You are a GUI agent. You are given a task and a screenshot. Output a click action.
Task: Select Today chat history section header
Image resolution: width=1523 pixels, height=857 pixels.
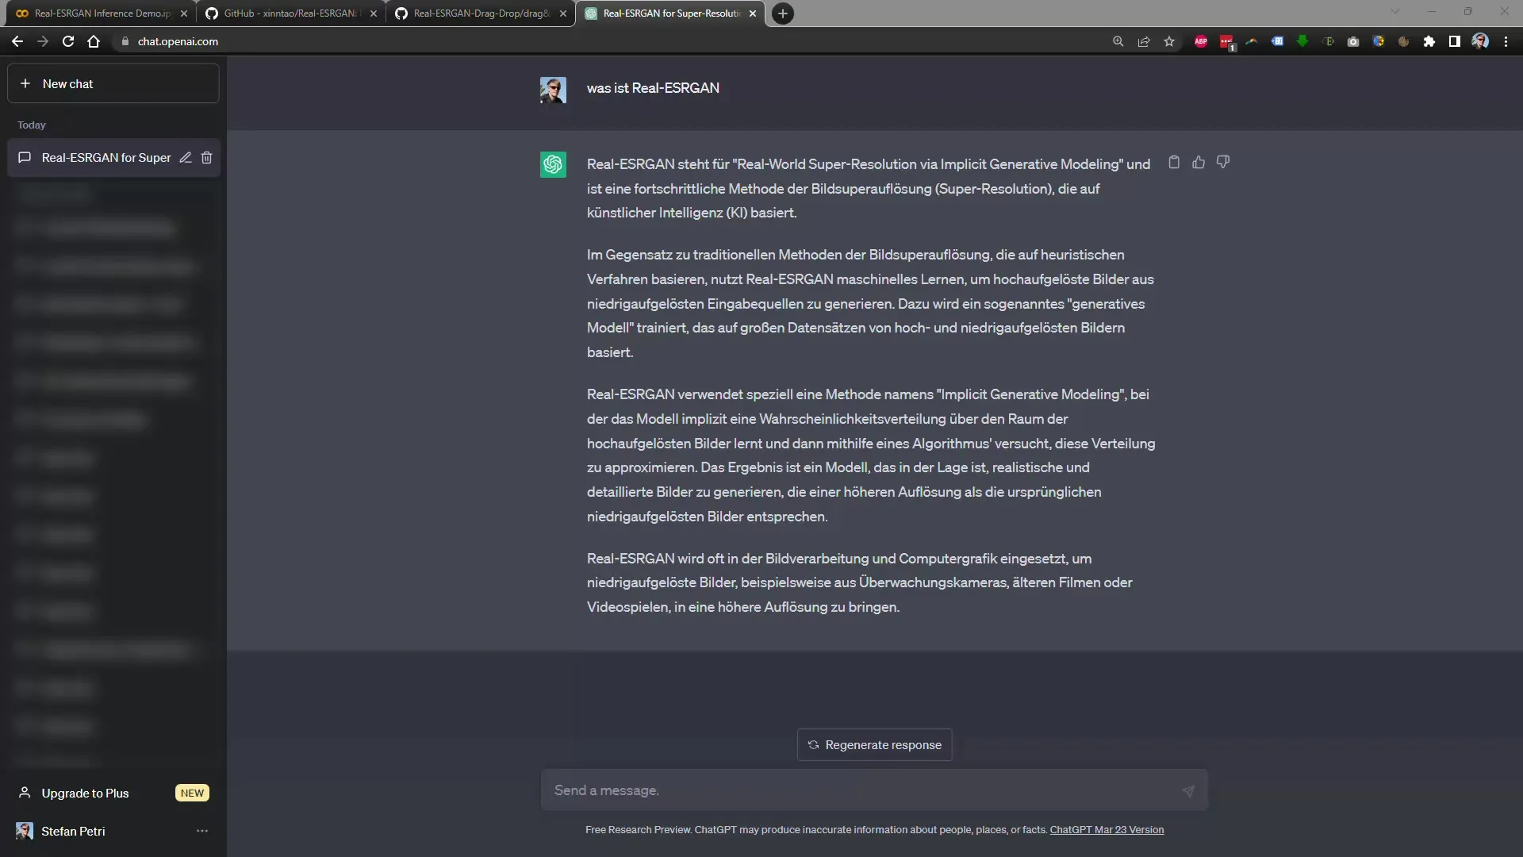click(32, 125)
